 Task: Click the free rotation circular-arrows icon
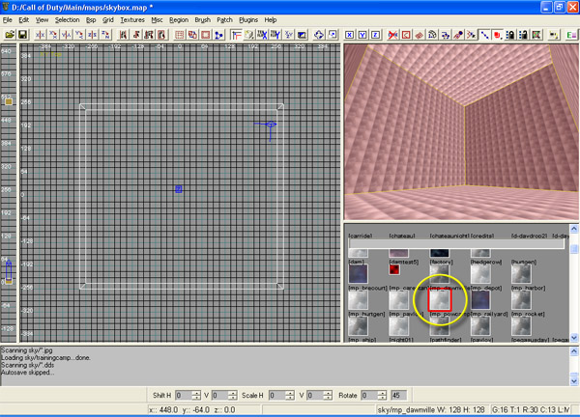[x=319, y=35]
